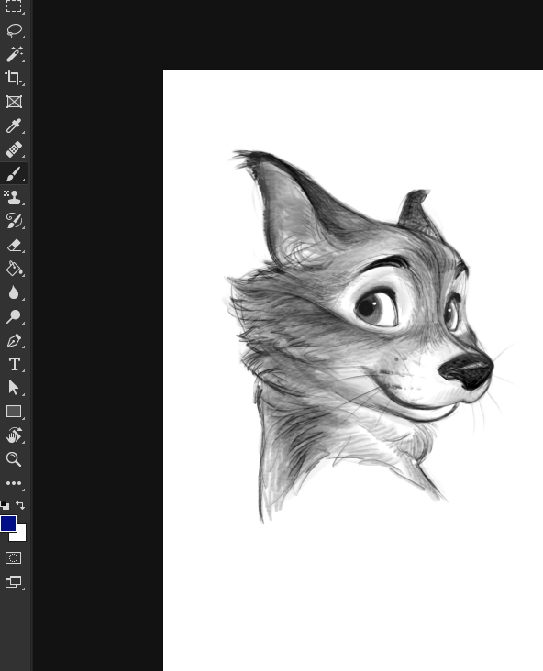
Task: Change the screen mode
Action: (x=13, y=581)
